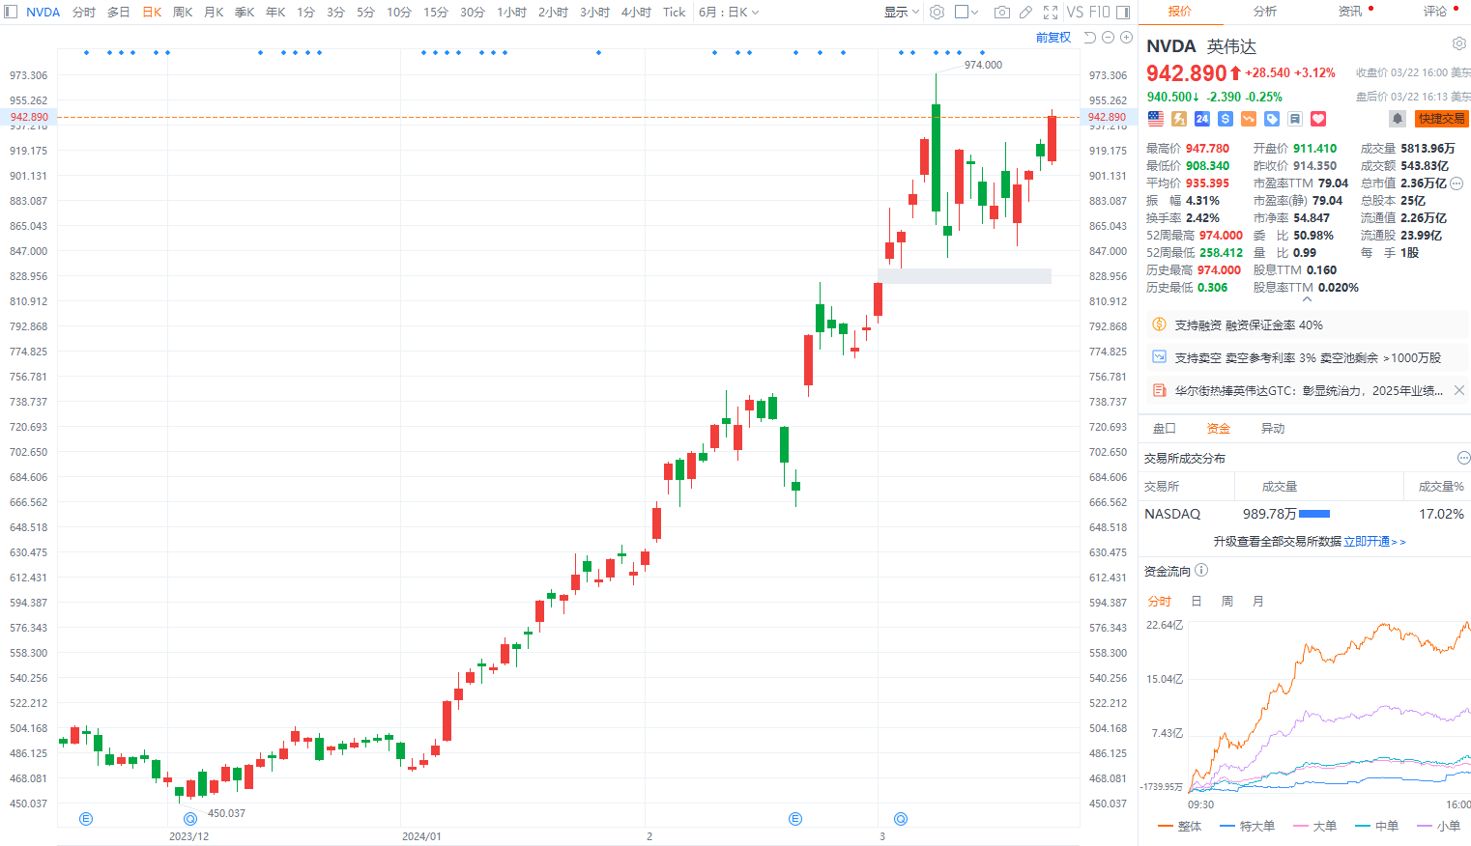Click the blue price tag icon

pyautogui.click(x=1272, y=119)
